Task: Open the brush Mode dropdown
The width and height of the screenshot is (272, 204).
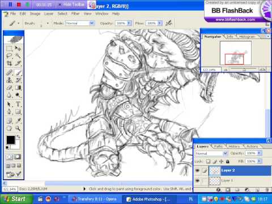Action: (92, 23)
